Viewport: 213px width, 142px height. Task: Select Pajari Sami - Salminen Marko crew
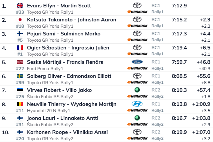(64, 34)
